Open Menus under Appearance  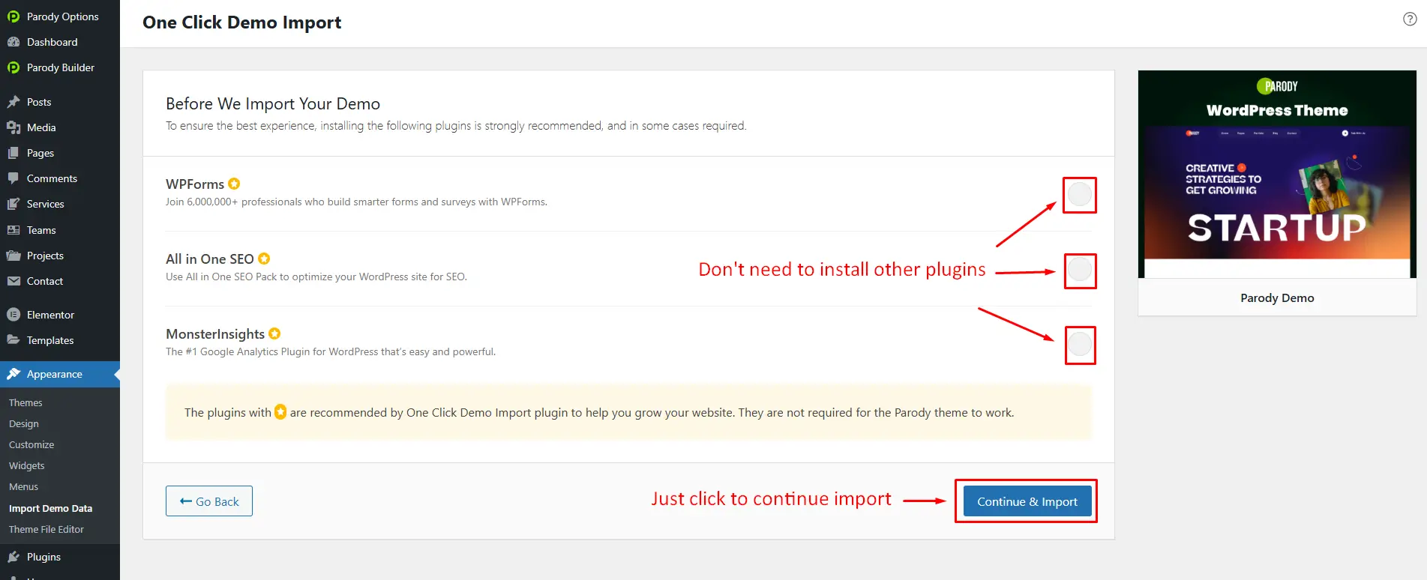[x=23, y=486]
